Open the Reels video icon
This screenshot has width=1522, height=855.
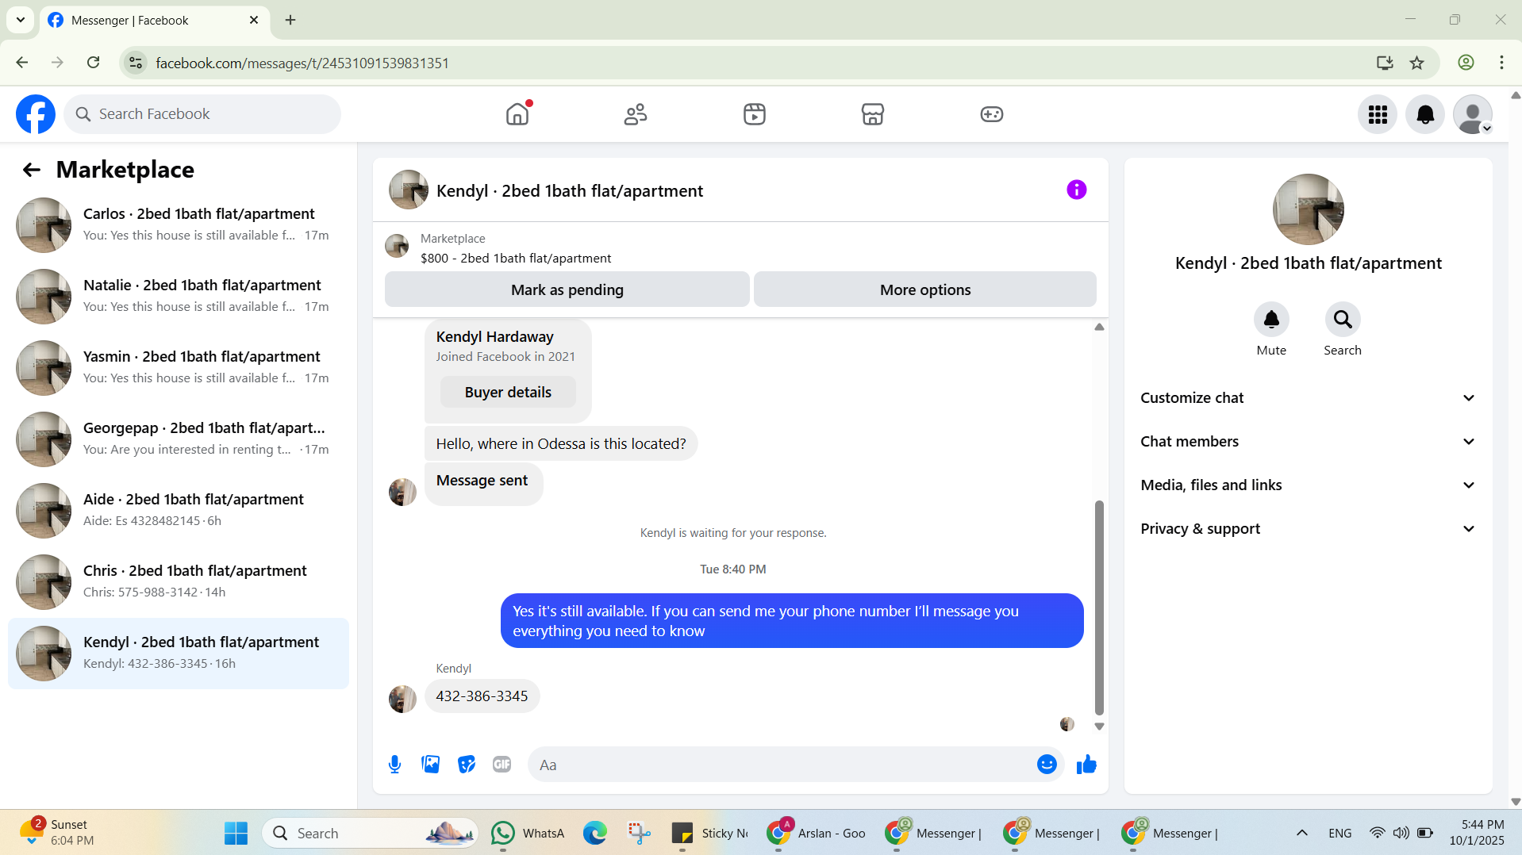[755, 114]
